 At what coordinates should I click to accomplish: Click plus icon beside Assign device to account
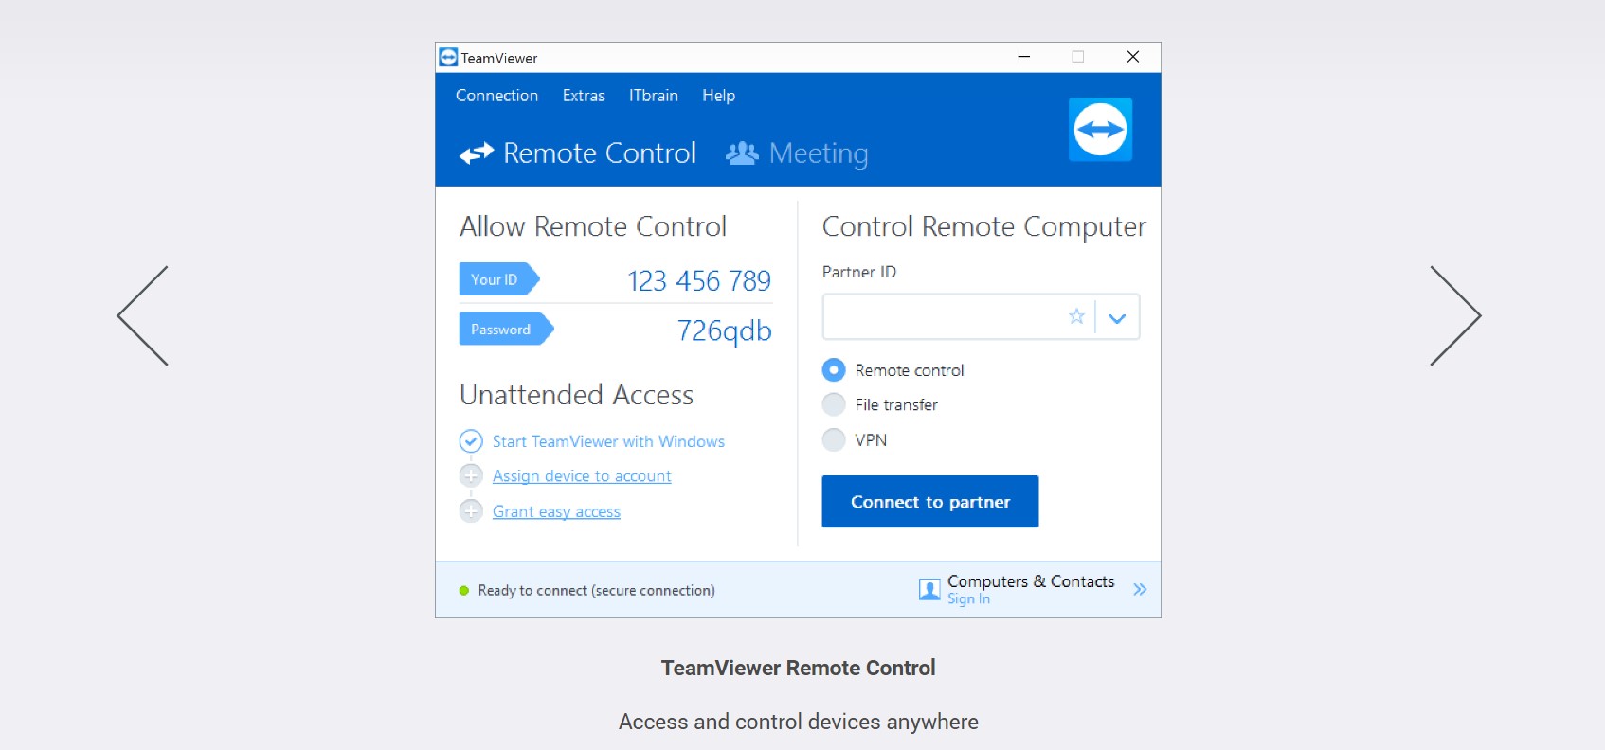pyautogui.click(x=471, y=475)
